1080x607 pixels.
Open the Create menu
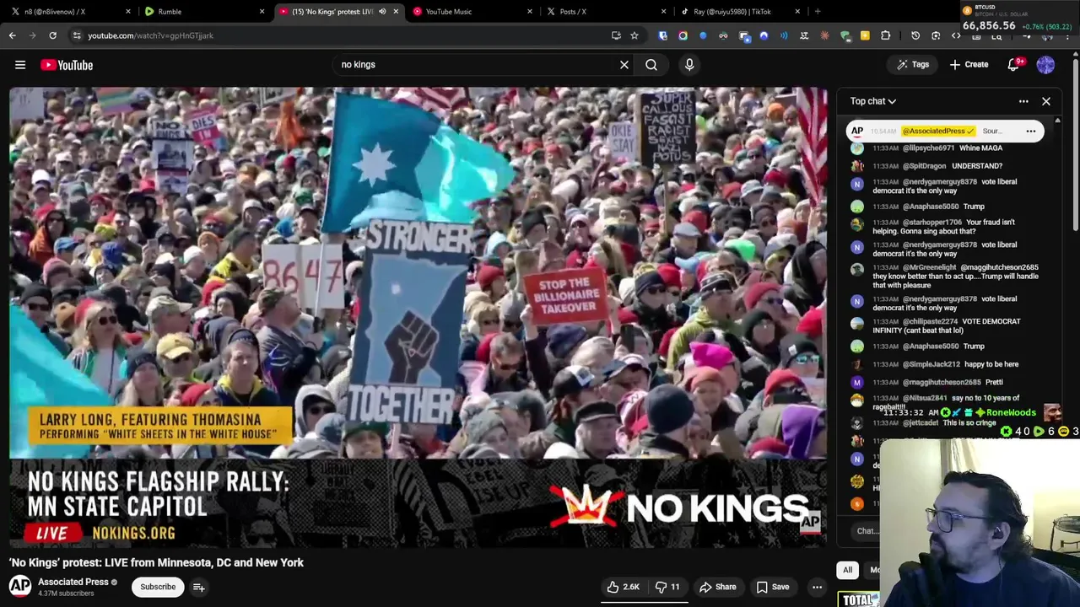click(x=969, y=65)
